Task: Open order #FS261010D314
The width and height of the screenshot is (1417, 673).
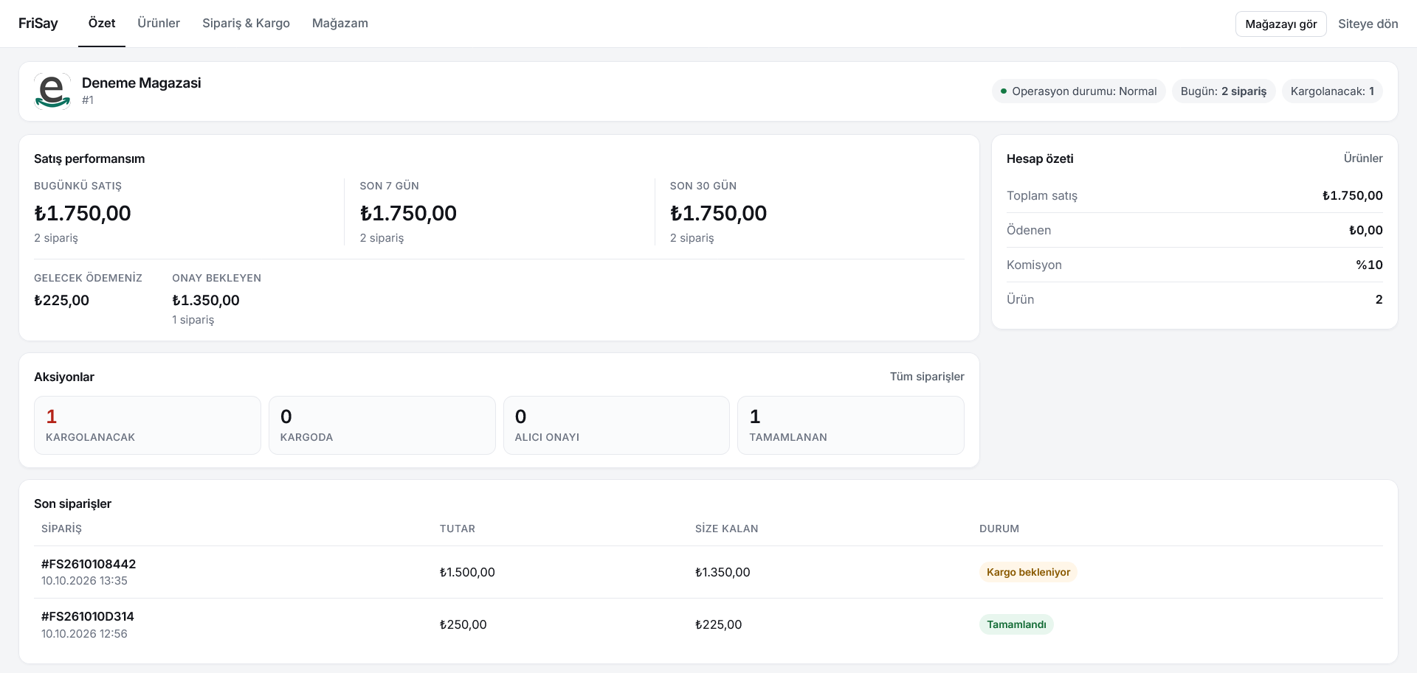Action: click(x=88, y=616)
